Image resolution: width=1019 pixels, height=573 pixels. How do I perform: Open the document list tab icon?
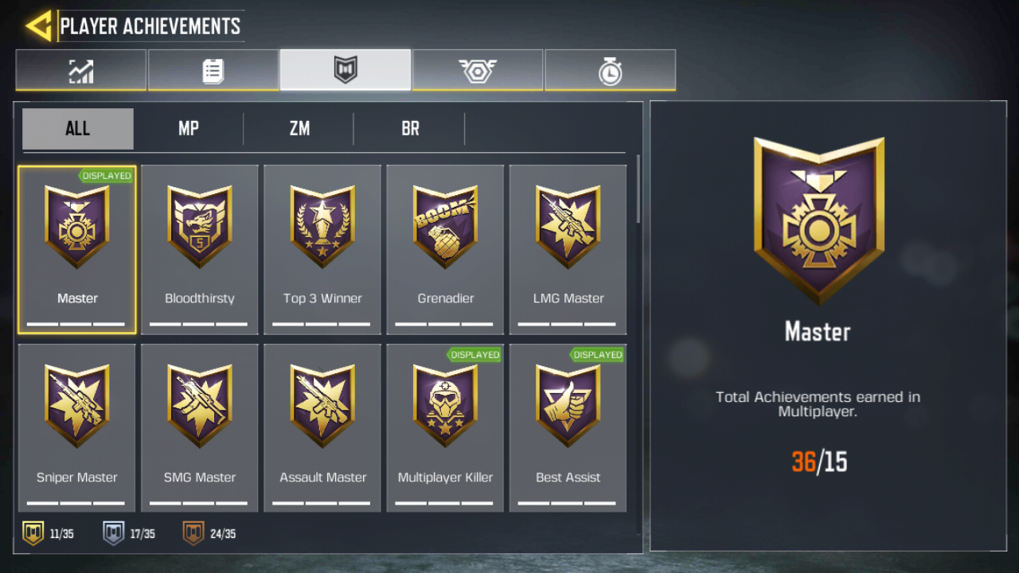[213, 70]
